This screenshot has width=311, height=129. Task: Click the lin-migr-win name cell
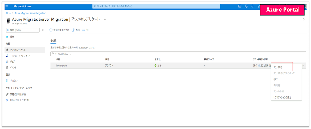(x=62, y=65)
